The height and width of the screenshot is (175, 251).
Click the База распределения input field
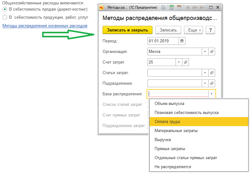(x=178, y=94)
